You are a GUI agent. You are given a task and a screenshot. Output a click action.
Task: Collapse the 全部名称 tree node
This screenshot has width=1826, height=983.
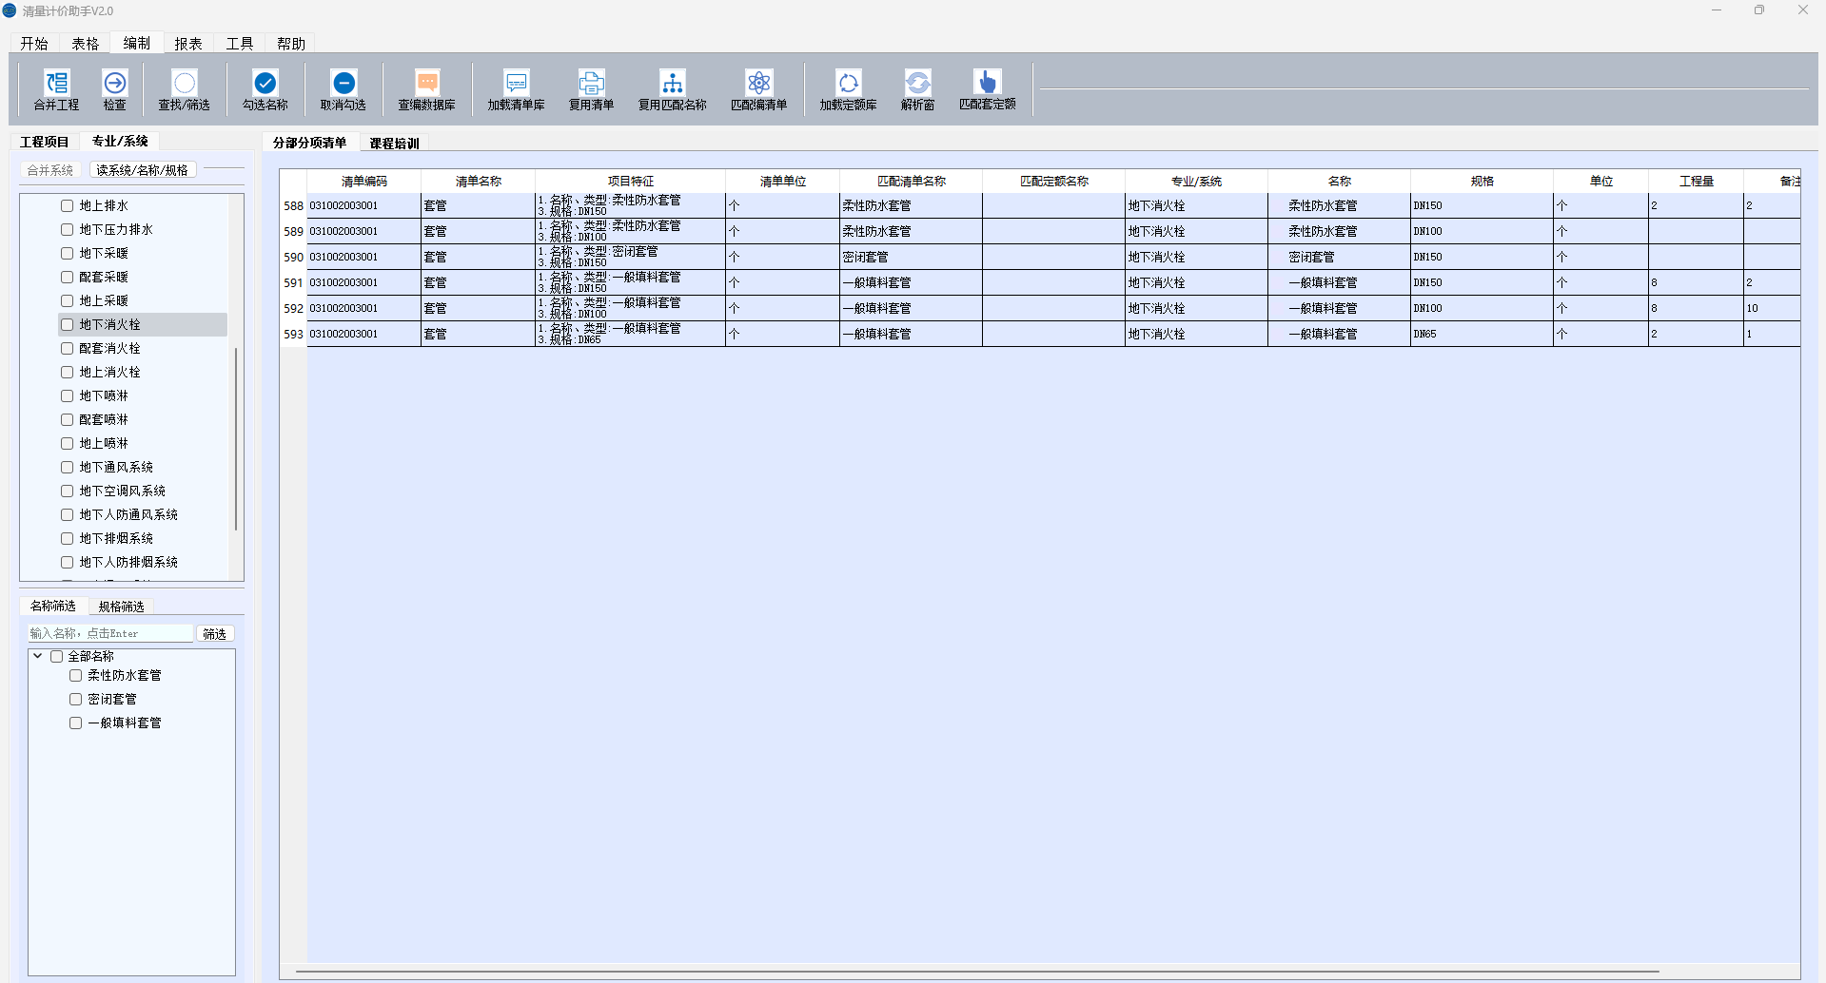coord(38,656)
